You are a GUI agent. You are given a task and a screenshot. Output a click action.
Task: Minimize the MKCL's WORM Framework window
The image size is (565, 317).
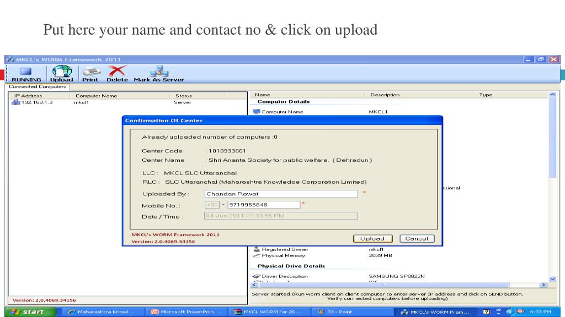pyautogui.click(x=528, y=59)
